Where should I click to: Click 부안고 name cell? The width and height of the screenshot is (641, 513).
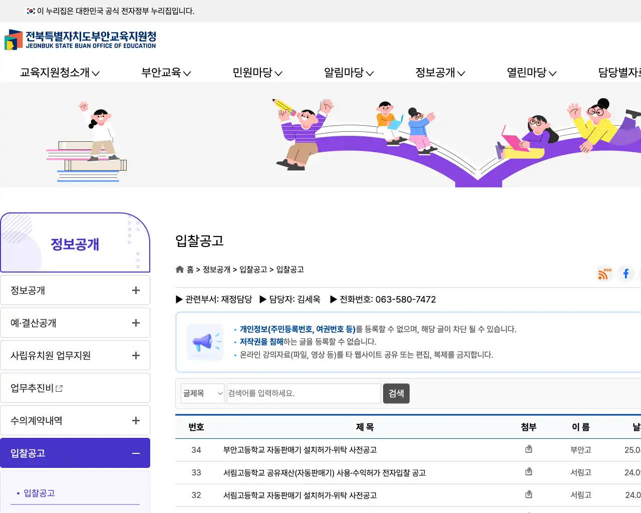coord(581,450)
